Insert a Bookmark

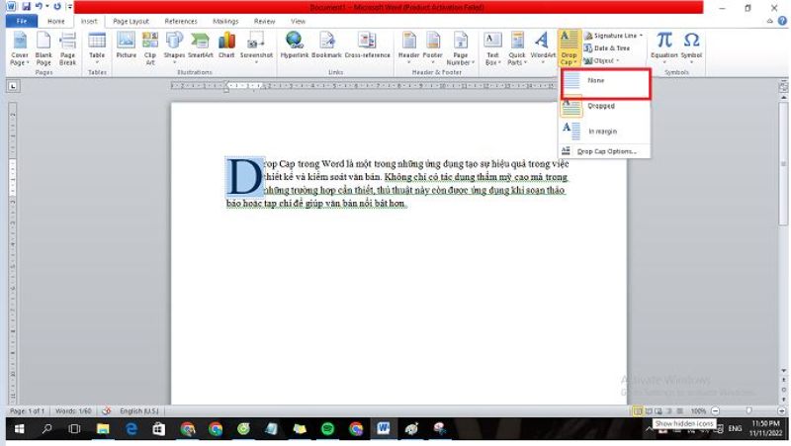326,45
